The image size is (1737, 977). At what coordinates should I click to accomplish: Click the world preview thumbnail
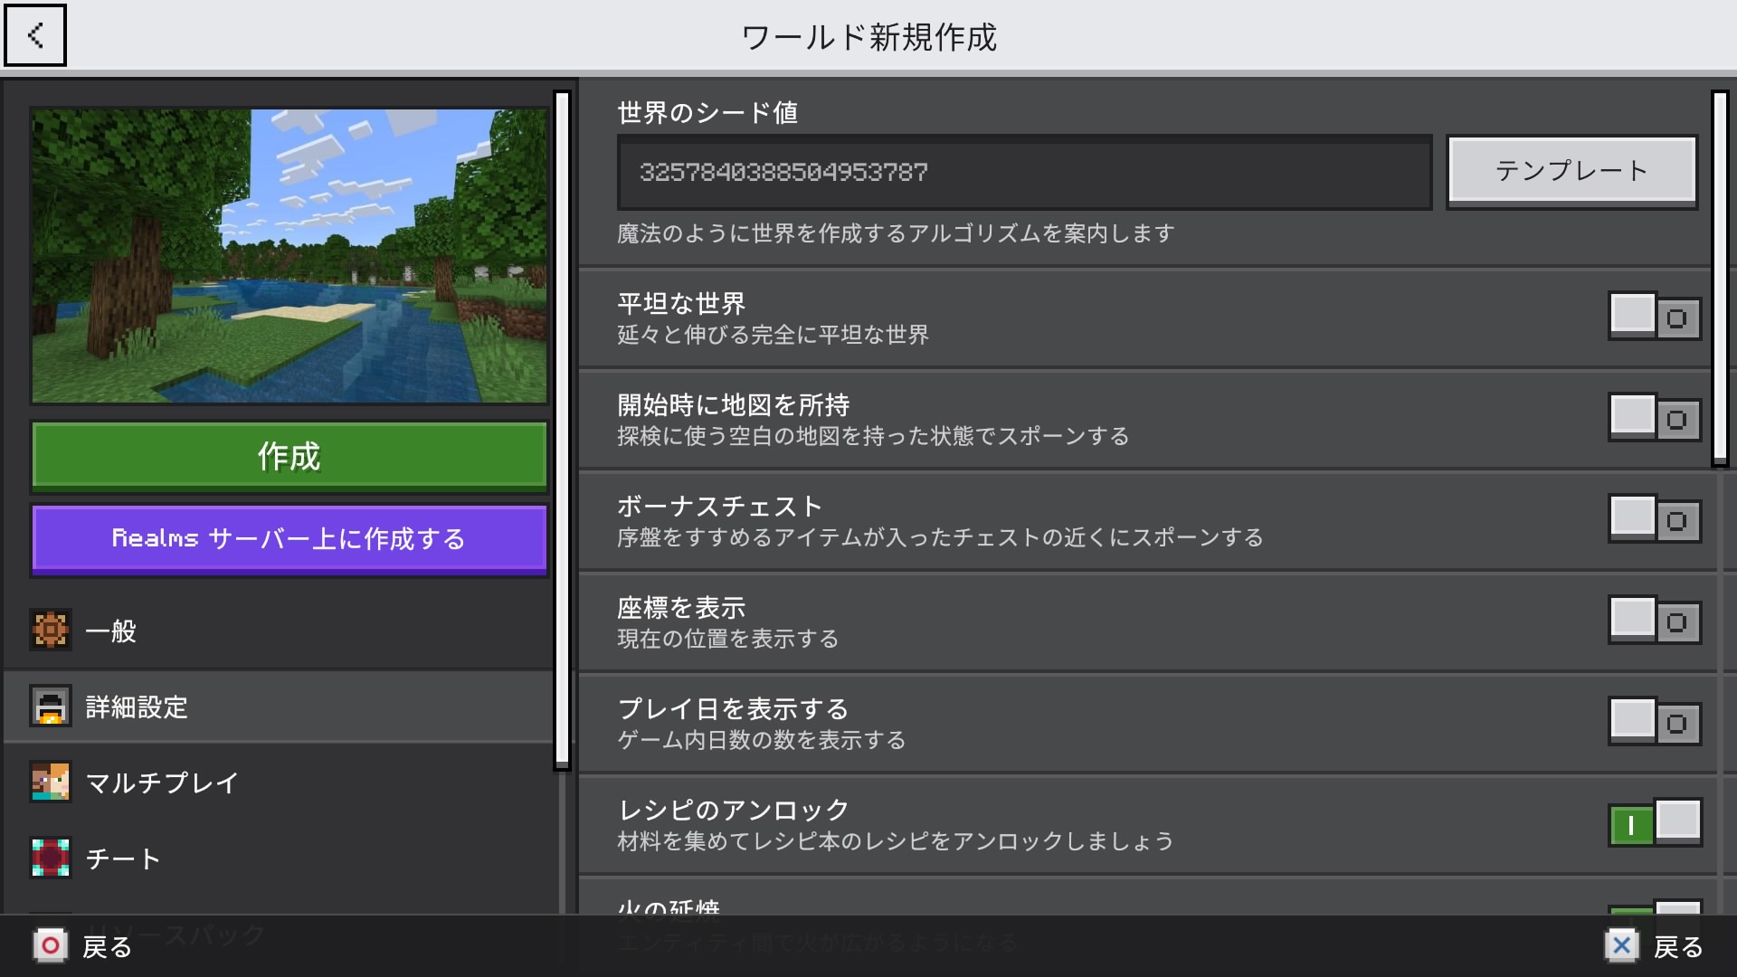pos(289,256)
